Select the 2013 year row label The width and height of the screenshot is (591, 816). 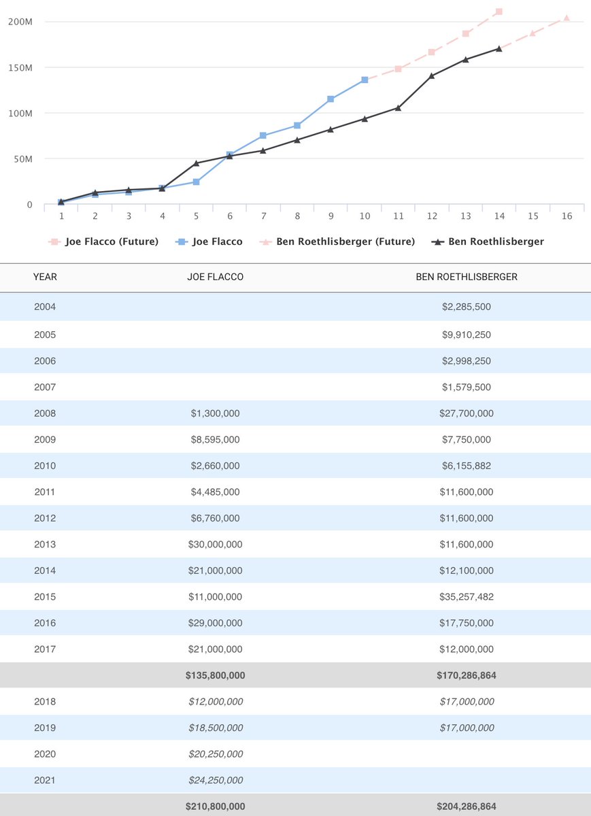coord(45,545)
